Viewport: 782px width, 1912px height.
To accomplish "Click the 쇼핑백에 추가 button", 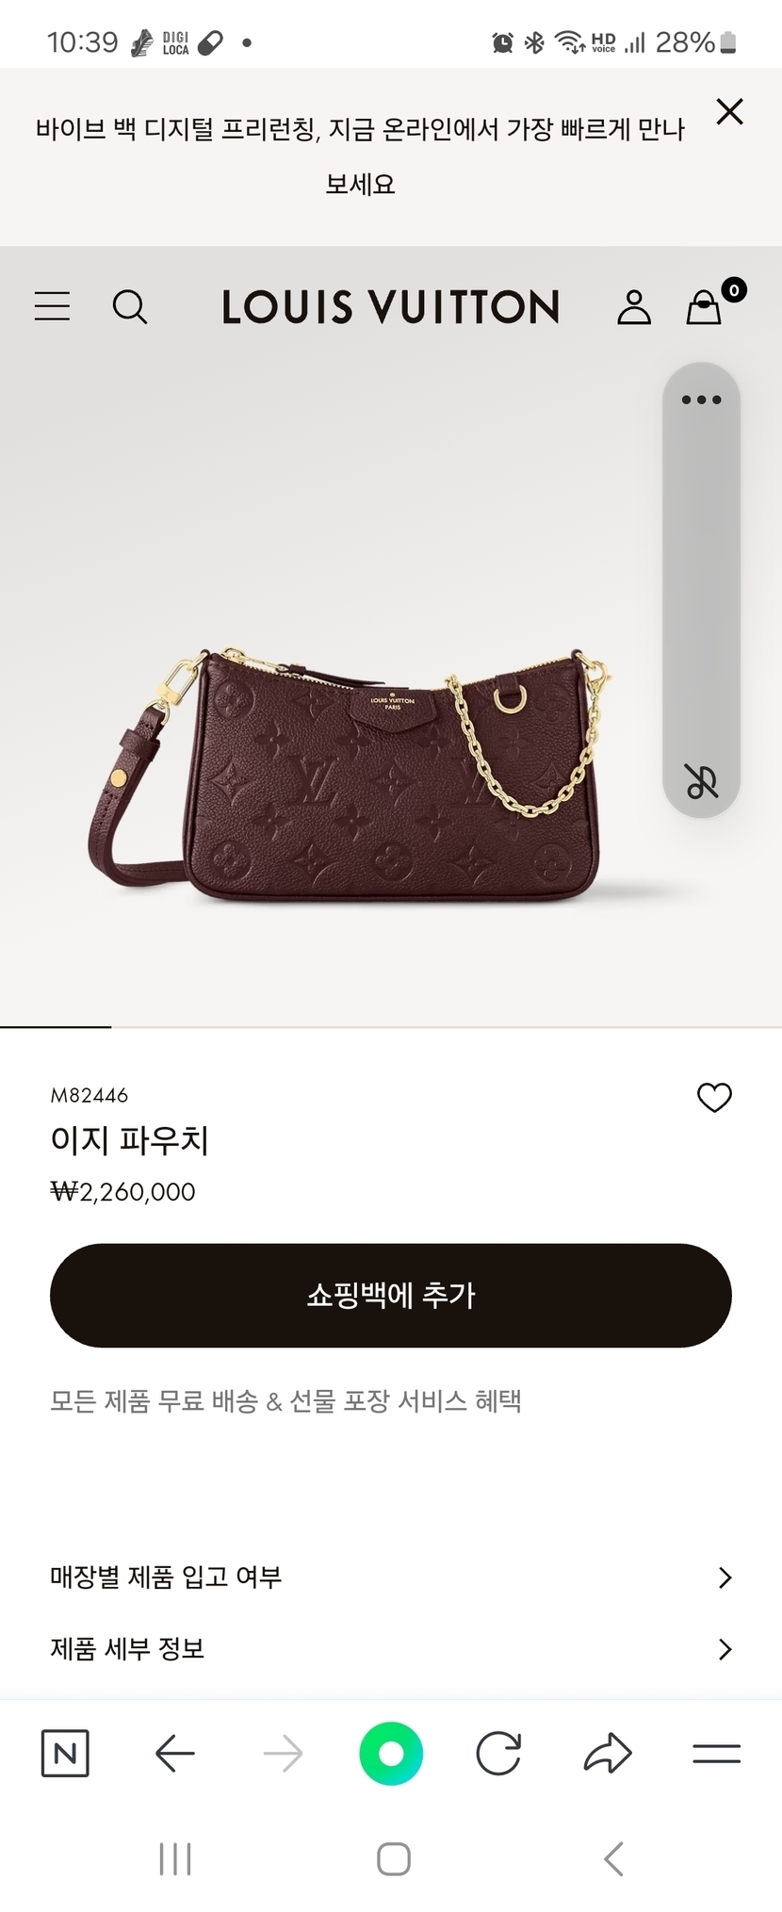I will 391,1295.
